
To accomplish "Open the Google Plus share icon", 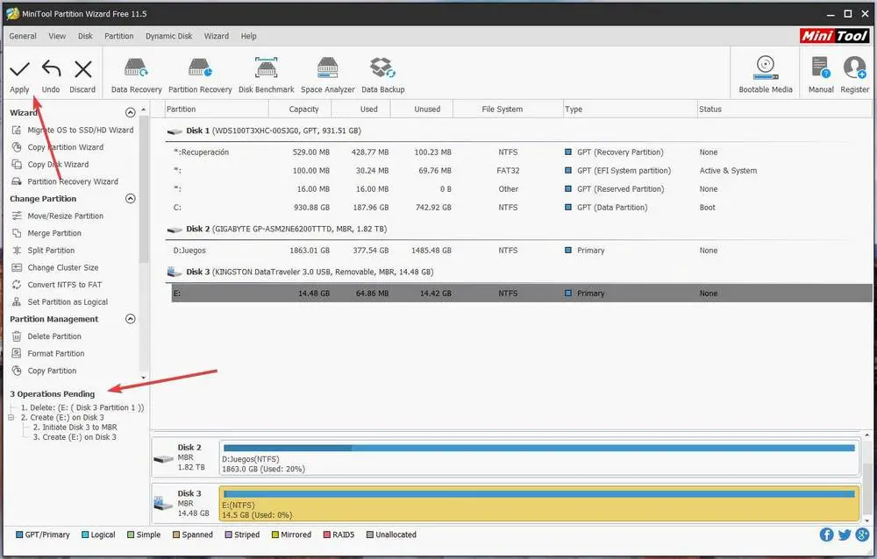I will click(x=862, y=535).
